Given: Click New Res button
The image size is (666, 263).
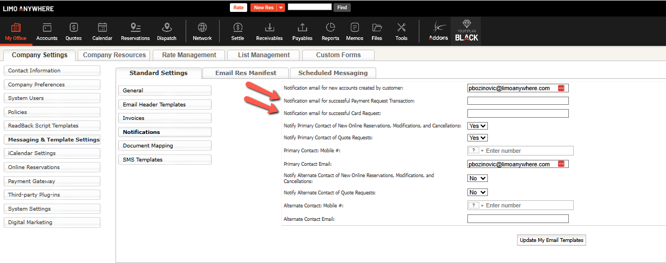Looking at the screenshot, I should (263, 8).
